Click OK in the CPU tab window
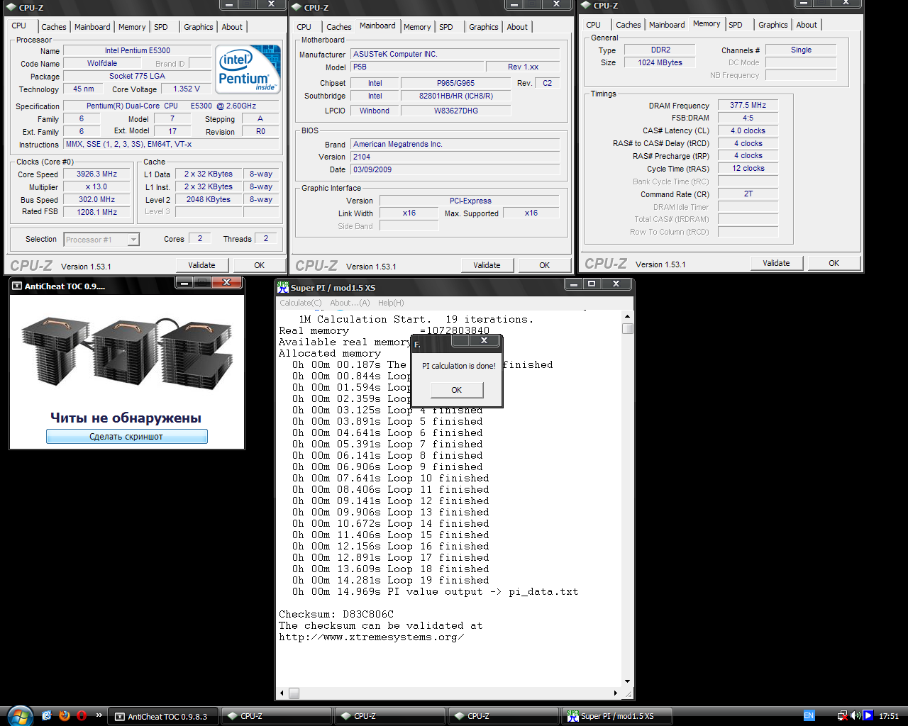The image size is (908, 726). (260, 265)
